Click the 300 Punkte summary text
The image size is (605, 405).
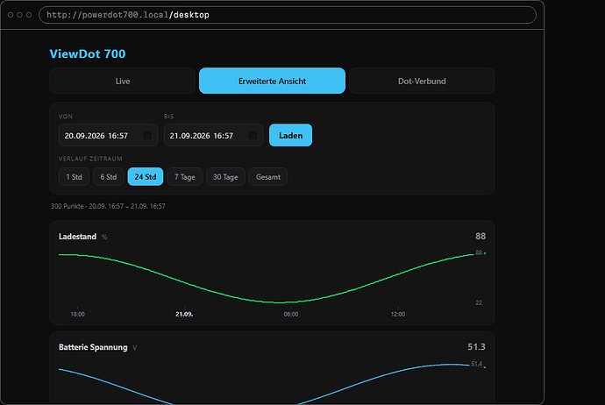click(108, 206)
